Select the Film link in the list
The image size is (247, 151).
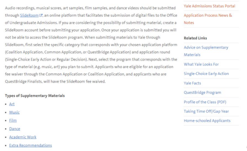coord(13,120)
